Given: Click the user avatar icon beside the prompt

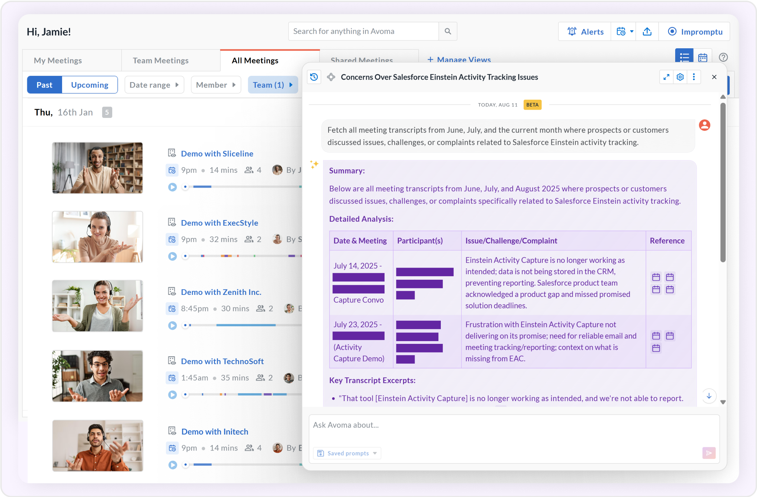Looking at the screenshot, I should 705,125.
